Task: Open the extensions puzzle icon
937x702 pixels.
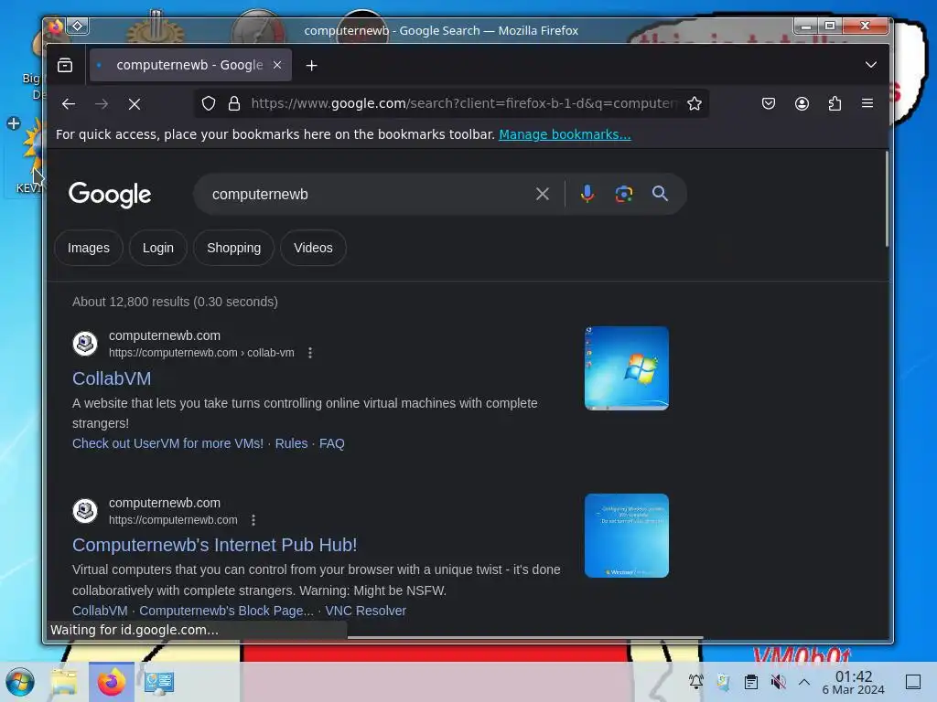Action: (835, 103)
